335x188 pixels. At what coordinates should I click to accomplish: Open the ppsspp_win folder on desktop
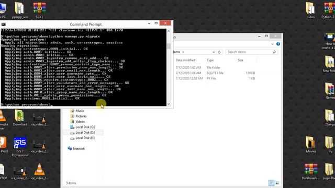click(20, 10)
